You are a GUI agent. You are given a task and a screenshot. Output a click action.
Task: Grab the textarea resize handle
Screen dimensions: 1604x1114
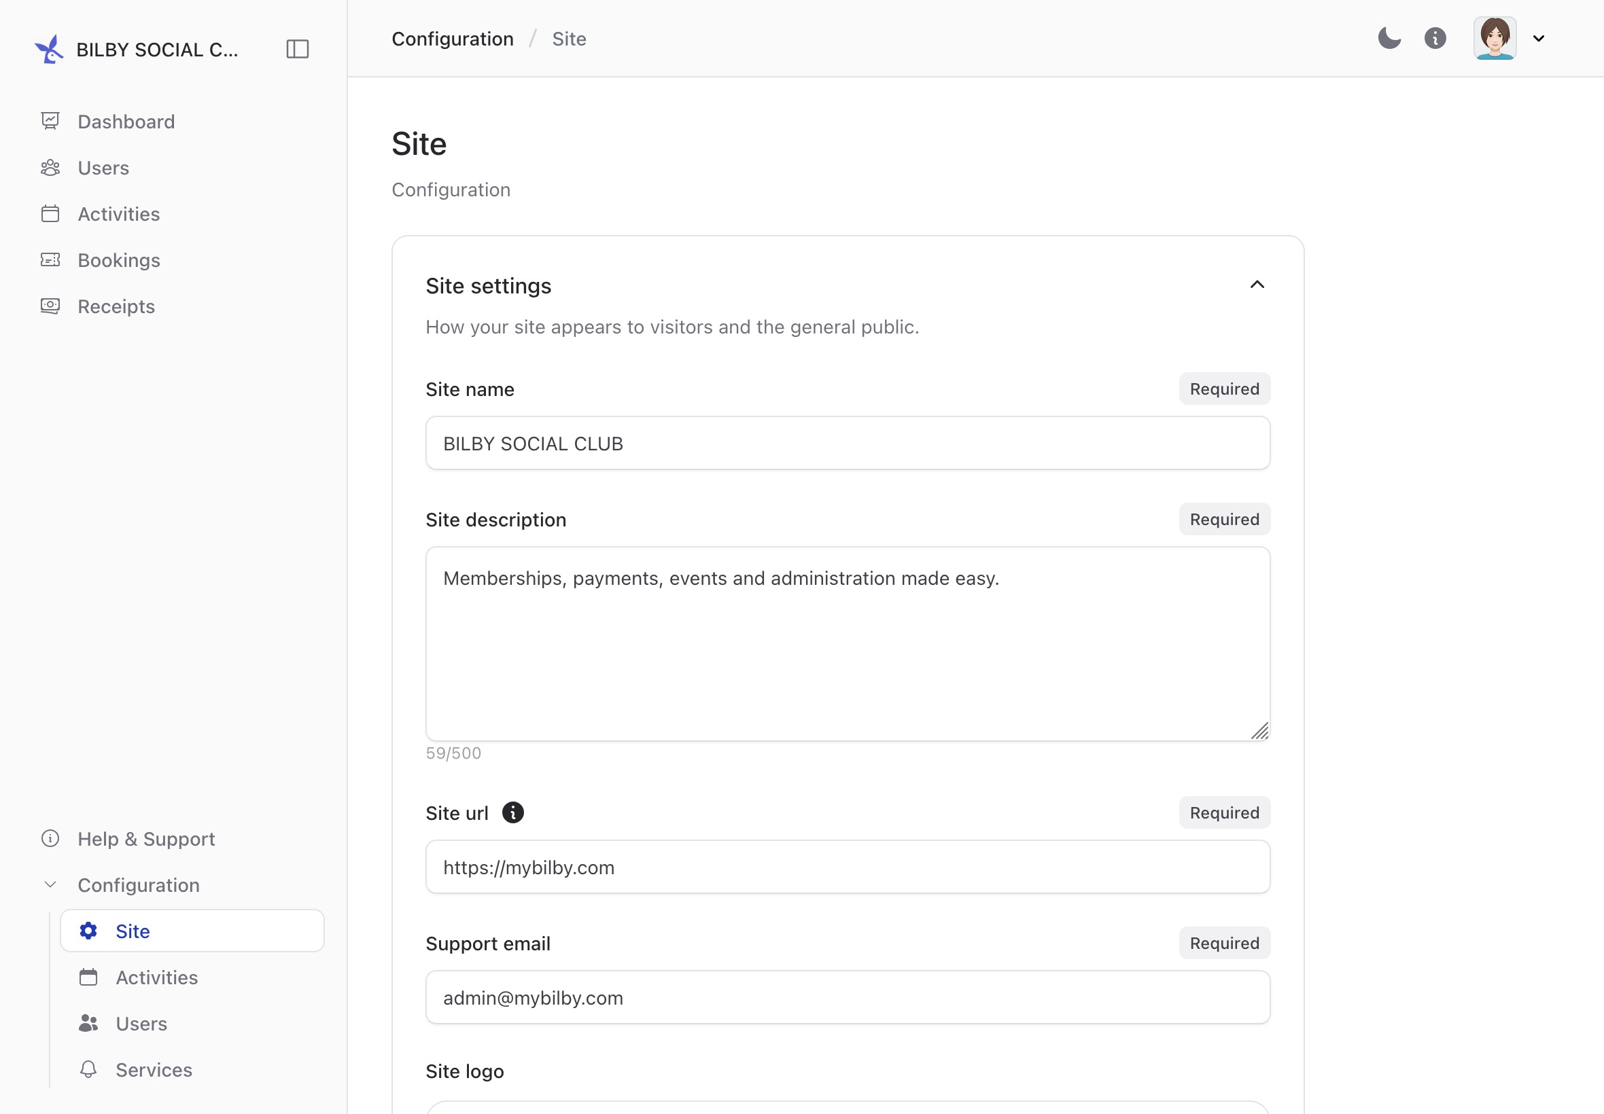(x=1259, y=731)
